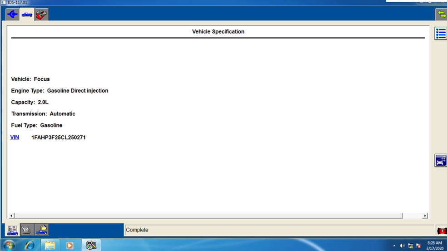Click the IDS application taskbar button
The height and width of the screenshot is (251, 447).
(x=91, y=245)
